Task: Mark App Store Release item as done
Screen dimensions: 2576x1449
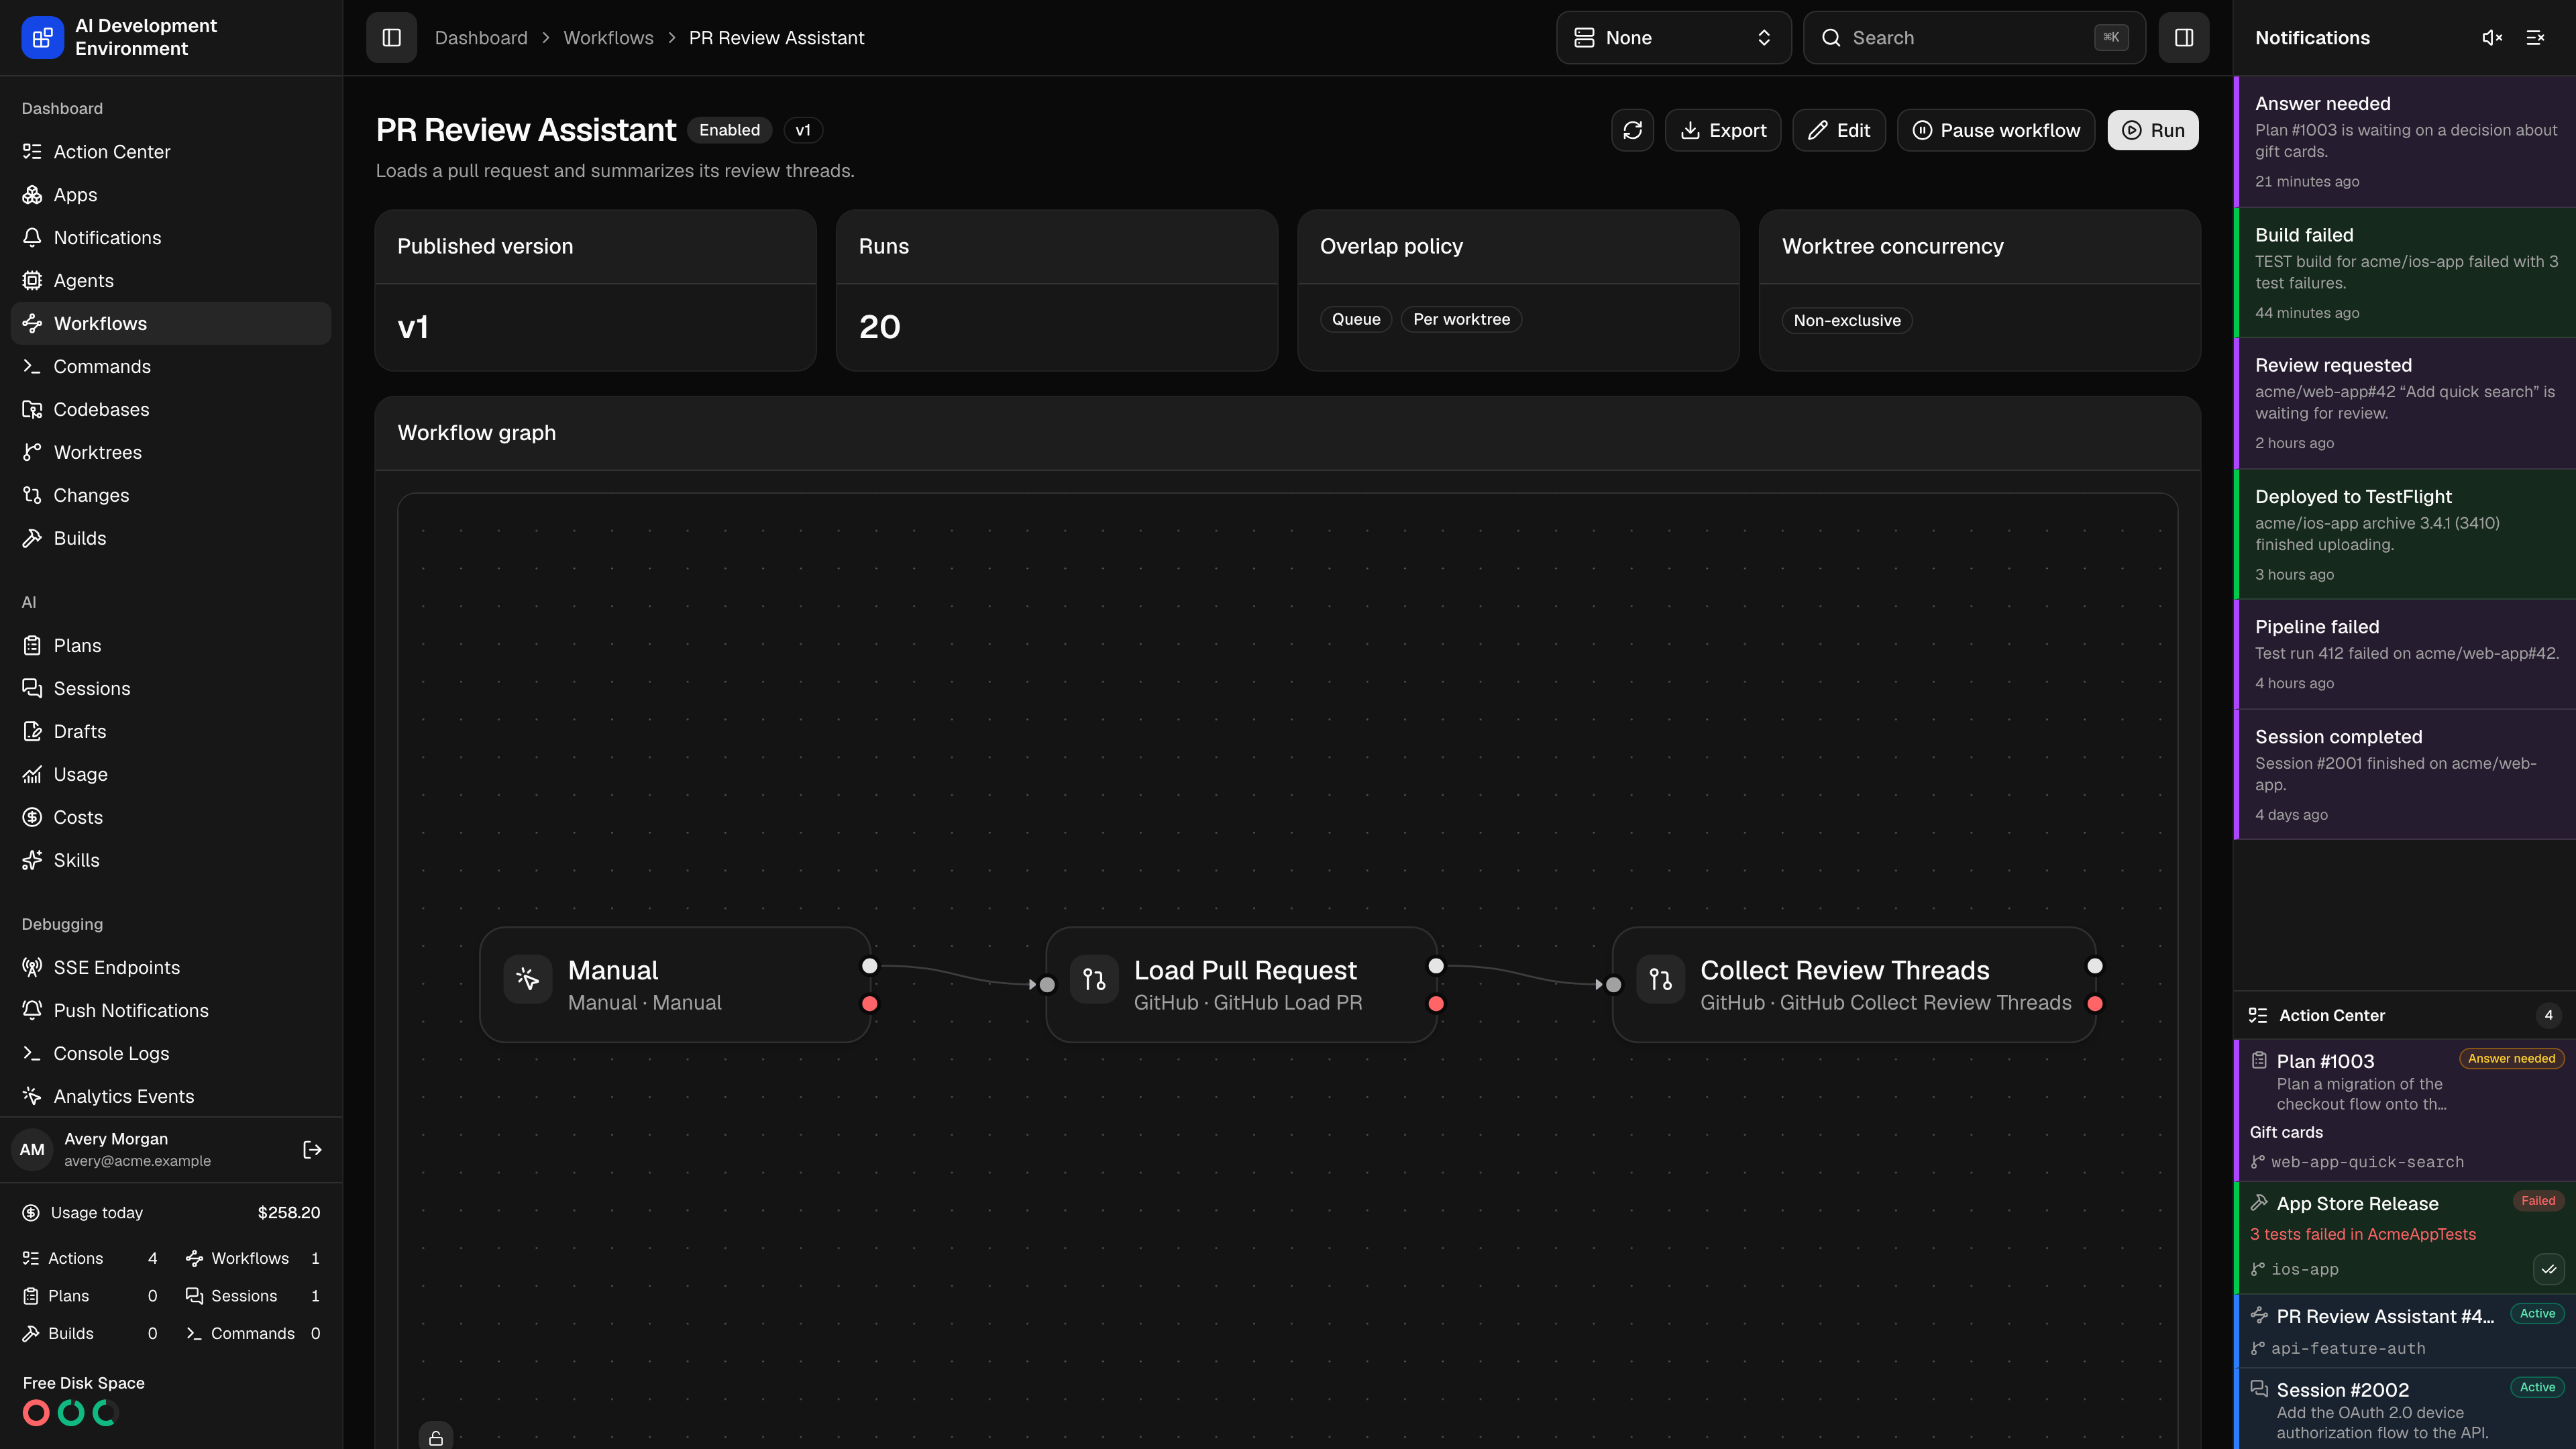Action: (x=2549, y=1269)
